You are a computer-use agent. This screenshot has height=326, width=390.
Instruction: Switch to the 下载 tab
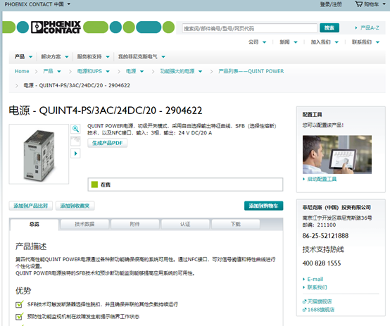pyautogui.click(x=236, y=224)
